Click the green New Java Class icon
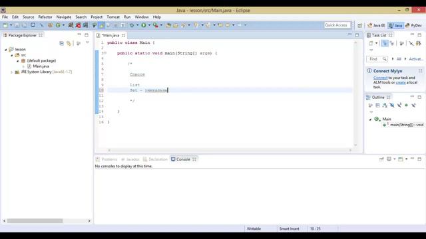Screen dimensions: 426x239 pyautogui.click(x=58, y=25)
